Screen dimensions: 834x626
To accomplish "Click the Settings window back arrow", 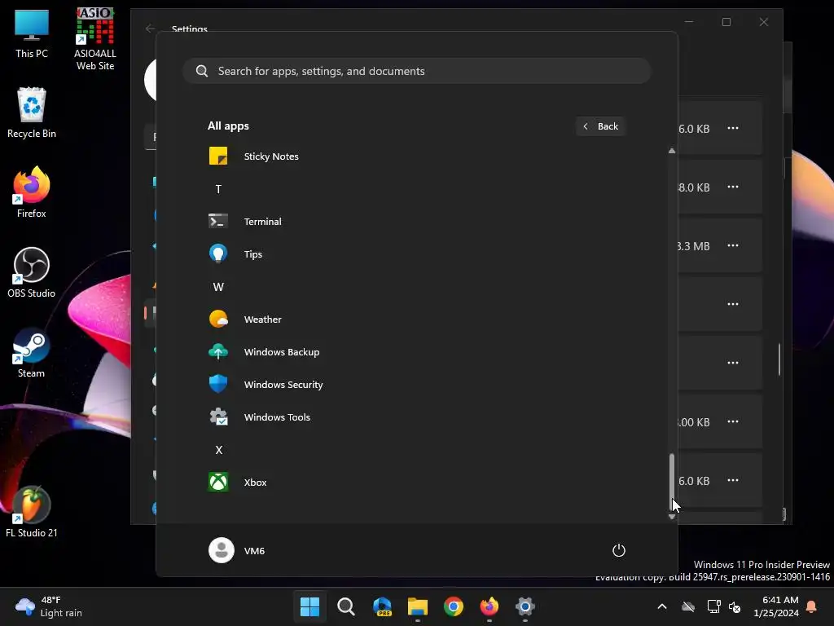I will [151, 29].
